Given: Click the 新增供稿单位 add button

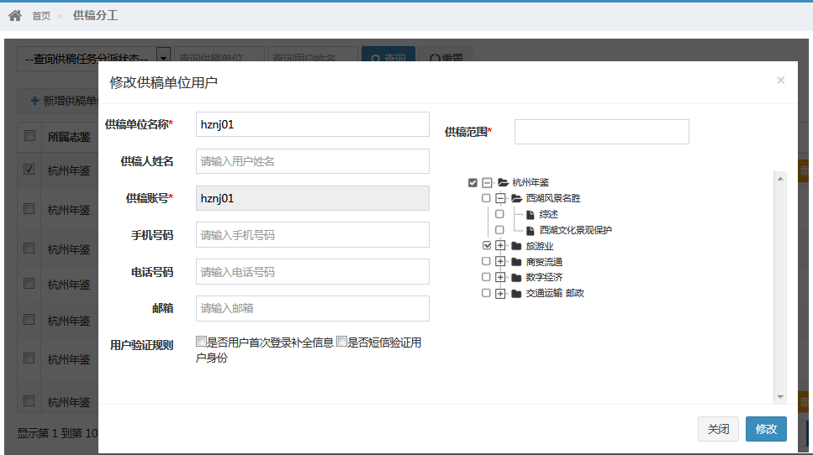Looking at the screenshot, I should coord(59,101).
